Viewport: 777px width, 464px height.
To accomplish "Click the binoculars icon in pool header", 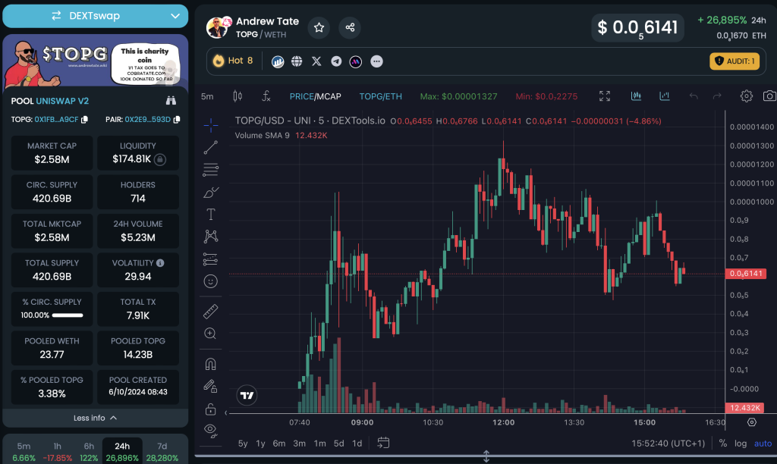I will pos(171,101).
